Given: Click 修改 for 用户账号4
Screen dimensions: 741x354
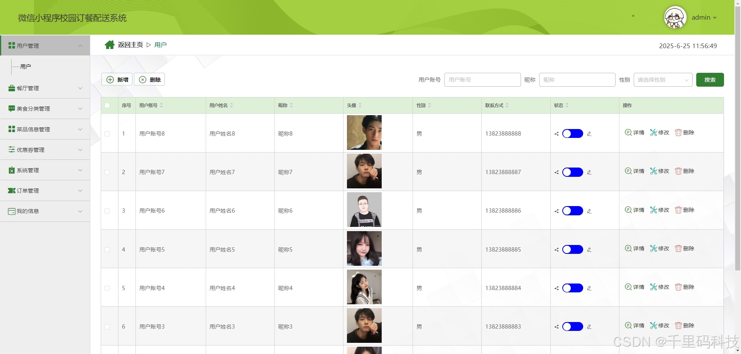Looking at the screenshot, I should point(660,287).
